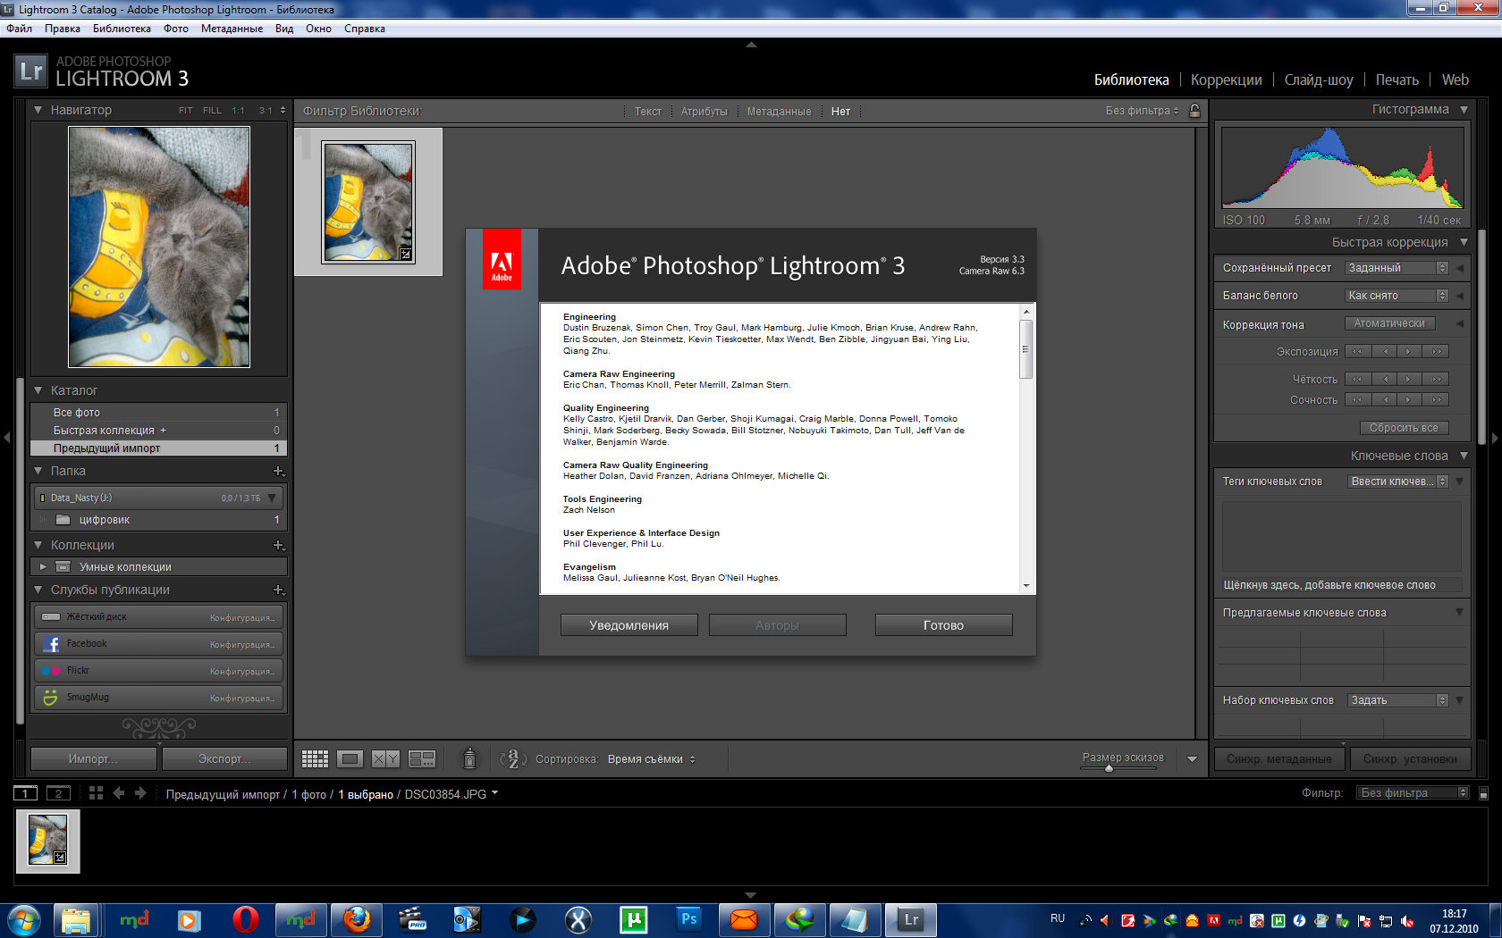This screenshot has height=938, width=1502.
Task: Set navigator zoom to 1:1
Action: pyautogui.click(x=238, y=111)
